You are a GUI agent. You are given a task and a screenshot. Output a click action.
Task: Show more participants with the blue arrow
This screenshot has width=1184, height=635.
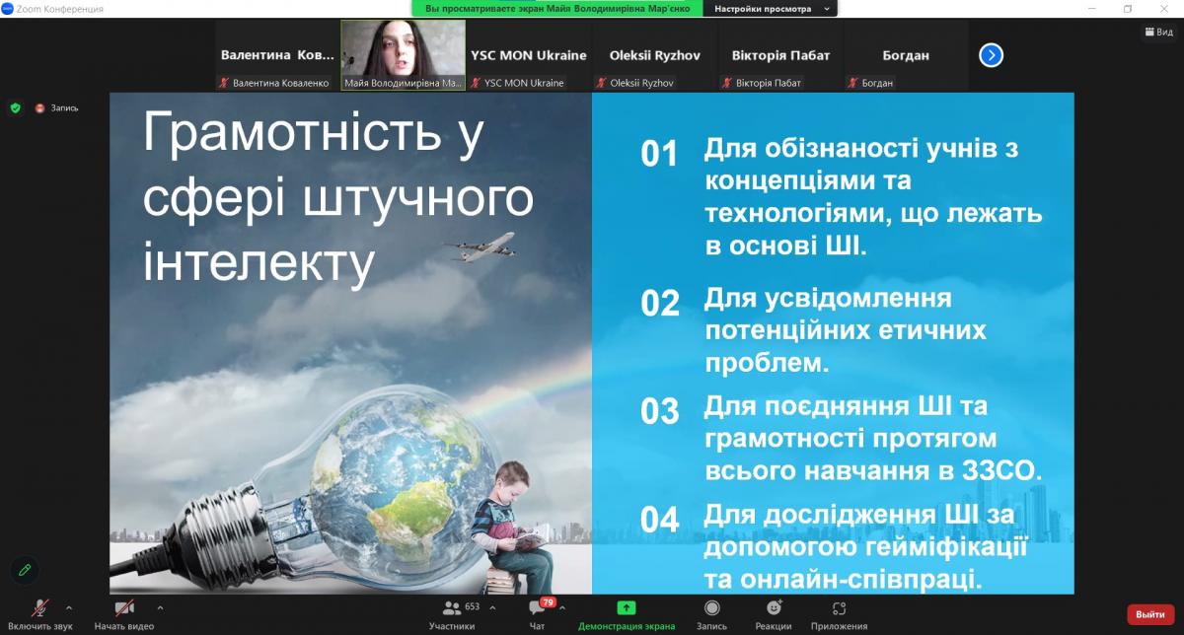coord(991,55)
